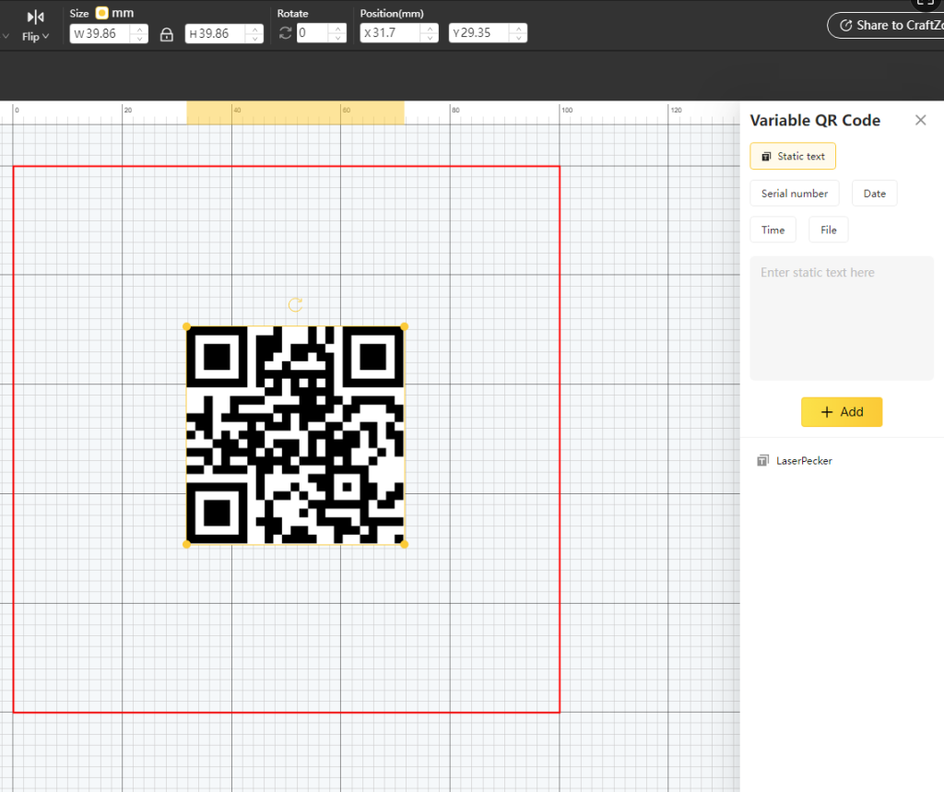The width and height of the screenshot is (944, 792).
Task: Close the Variable QR Code panel
Action: point(921,120)
